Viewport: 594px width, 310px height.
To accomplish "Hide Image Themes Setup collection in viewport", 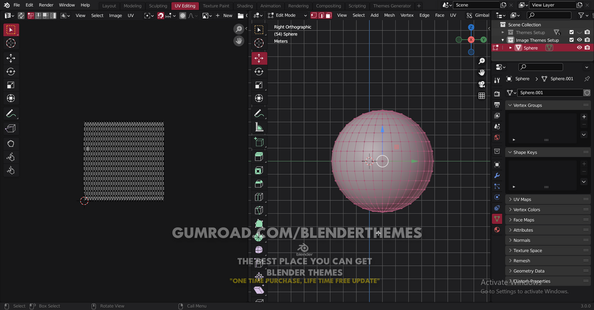I will pos(579,40).
